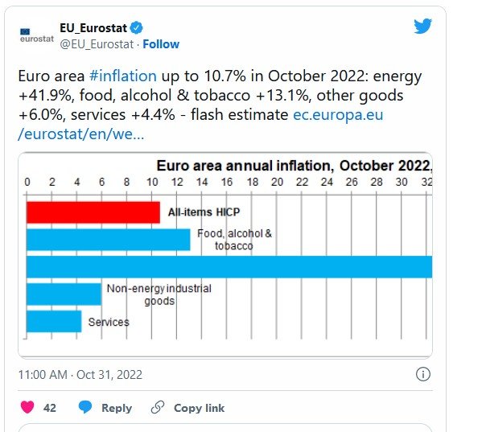Follow the EU_Eurostat account
The width and height of the screenshot is (486, 432).
tap(161, 43)
